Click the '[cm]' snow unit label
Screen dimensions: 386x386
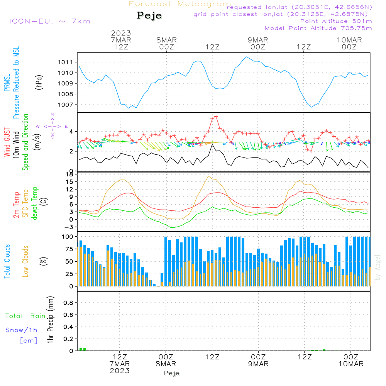29,341
